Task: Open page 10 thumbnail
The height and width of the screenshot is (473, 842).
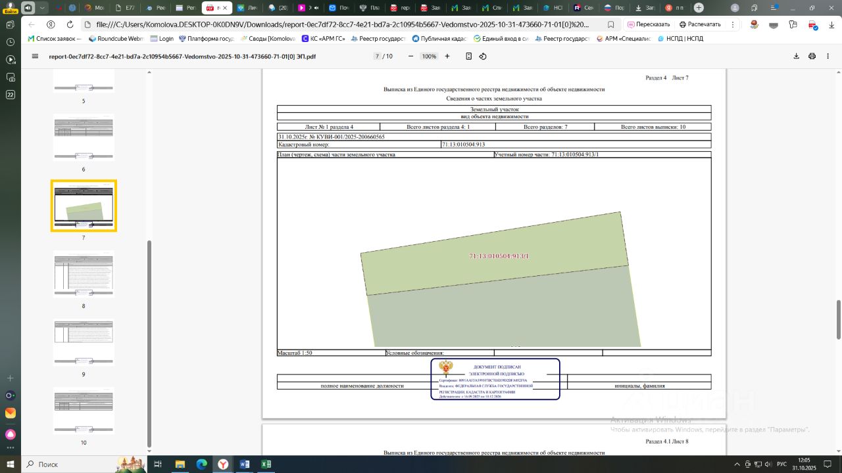Action: (x=84, y=411)
